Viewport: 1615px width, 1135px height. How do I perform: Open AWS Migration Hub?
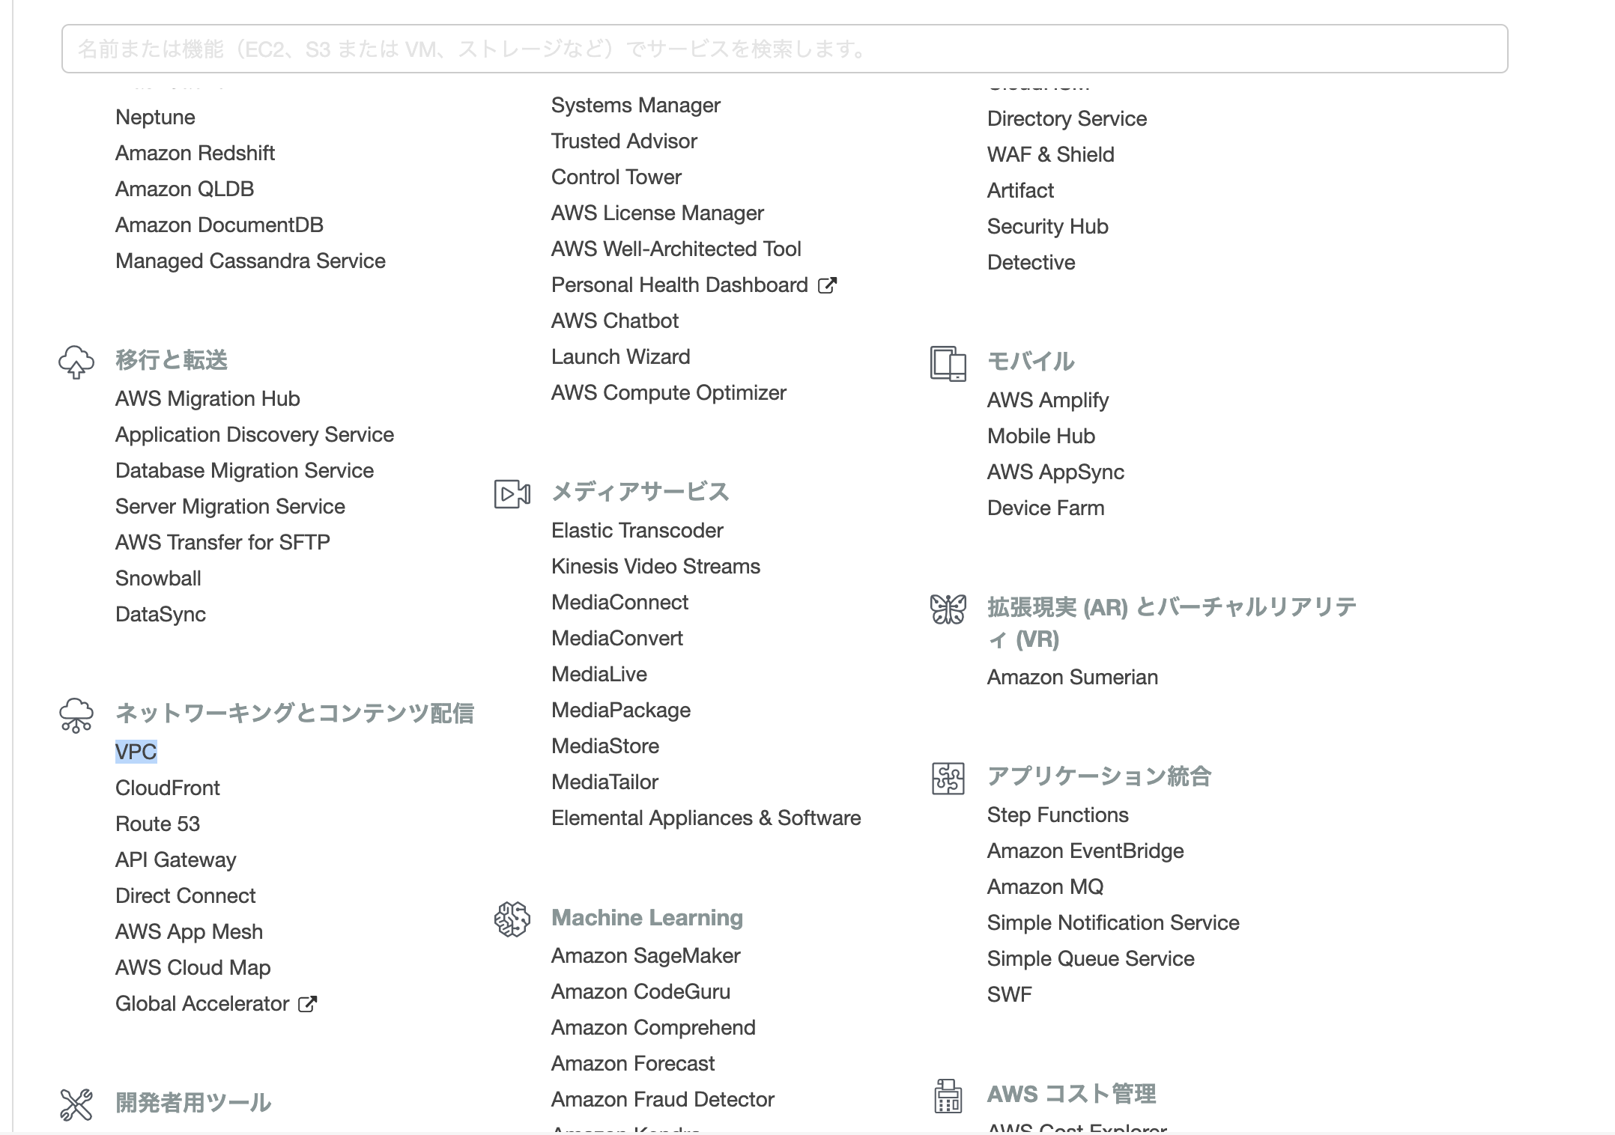[x=207, y=398]
